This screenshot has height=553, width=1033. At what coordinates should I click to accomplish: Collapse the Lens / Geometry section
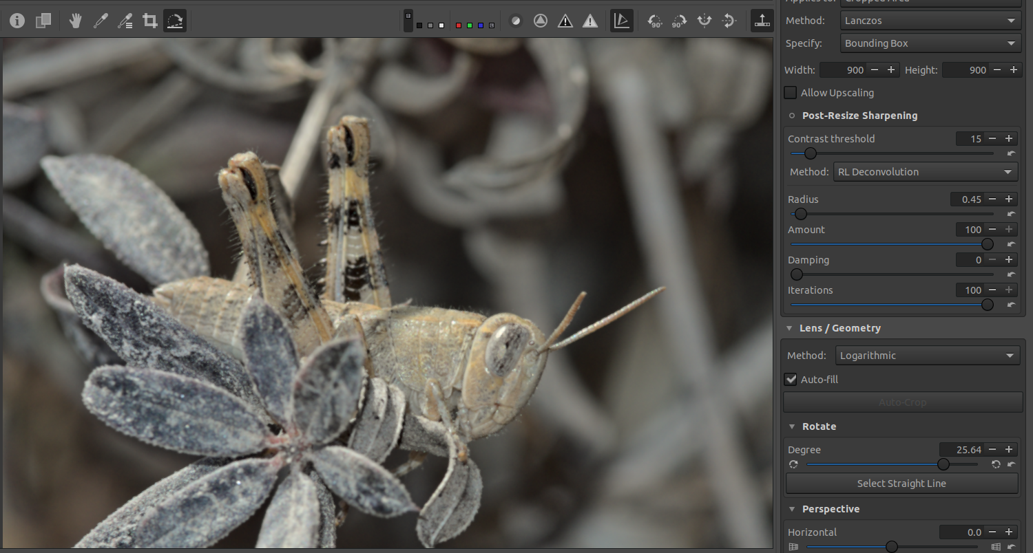point(790,328)
